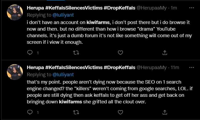This screenshot has width=200, height=120.
Task: Like the first tweet about drama channels
Action: click(x=120, y=53)
